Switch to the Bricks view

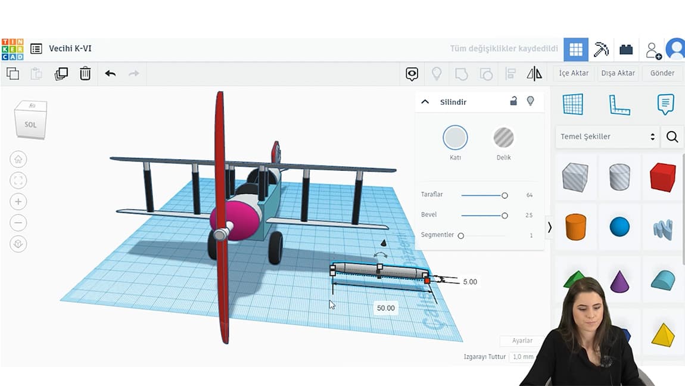point(626,50)
